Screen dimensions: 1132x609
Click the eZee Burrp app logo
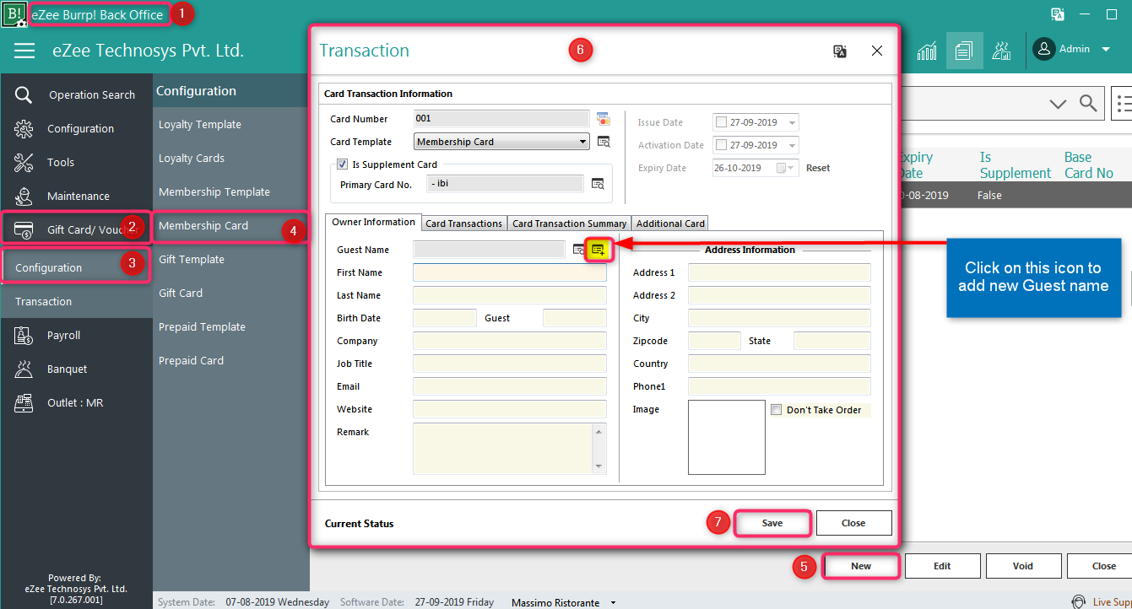pos(14,14)
